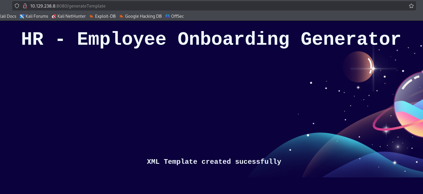Click the XML Template created sucessfully message
The height and width of the screenshot is (194, 423).
point(214,161)
